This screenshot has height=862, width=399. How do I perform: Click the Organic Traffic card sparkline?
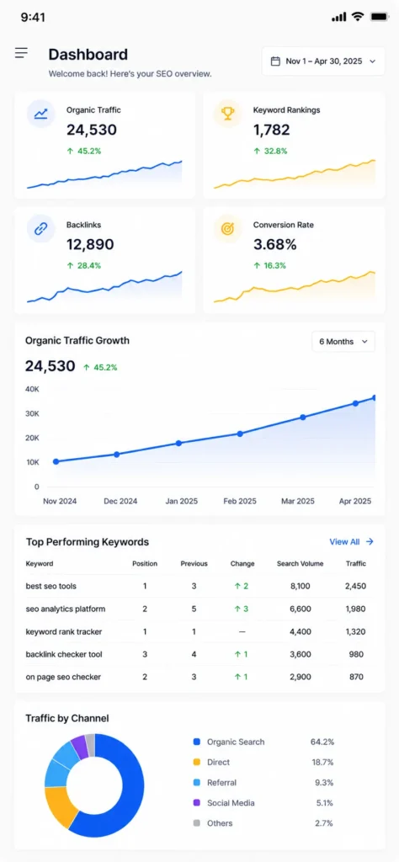(x=104, y=175)
